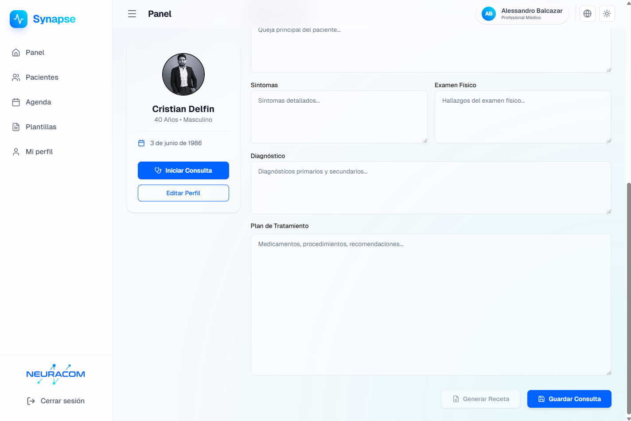Click the Plan de Tratamiento text area
This screenshot has width=631, height=421.
coord(430,305)
